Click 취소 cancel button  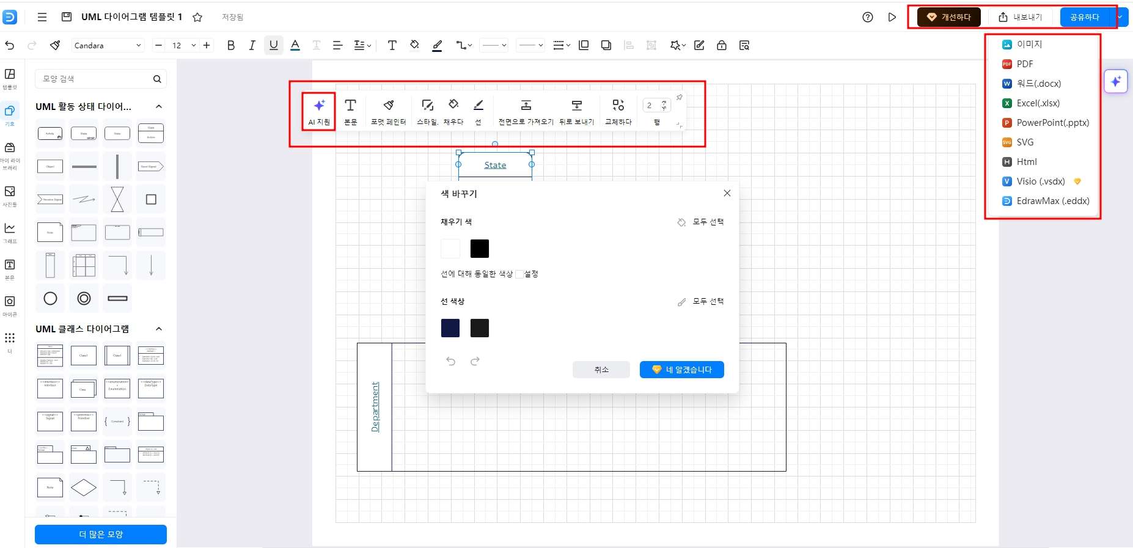click(601, 370)
